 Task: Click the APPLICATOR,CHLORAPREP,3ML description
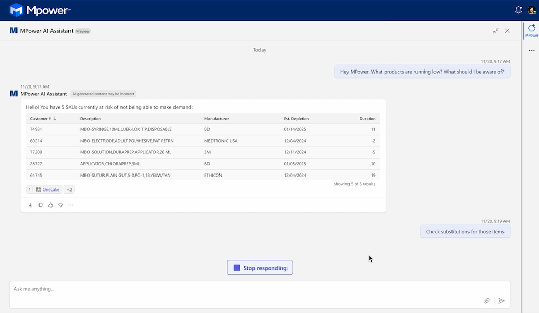click(110, 164)
